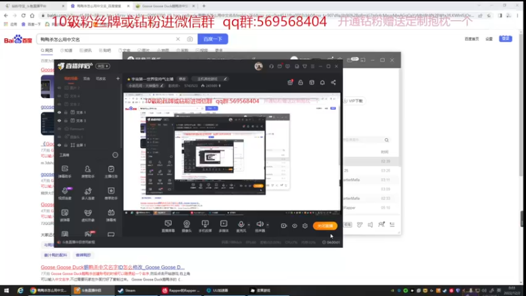Open the bell notification icon above preview
The width and height of the screenshot is (526, 296).
pyautogui.click(x=322, y=83)
